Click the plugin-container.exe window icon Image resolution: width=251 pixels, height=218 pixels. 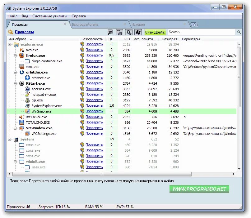click(27, 61)
